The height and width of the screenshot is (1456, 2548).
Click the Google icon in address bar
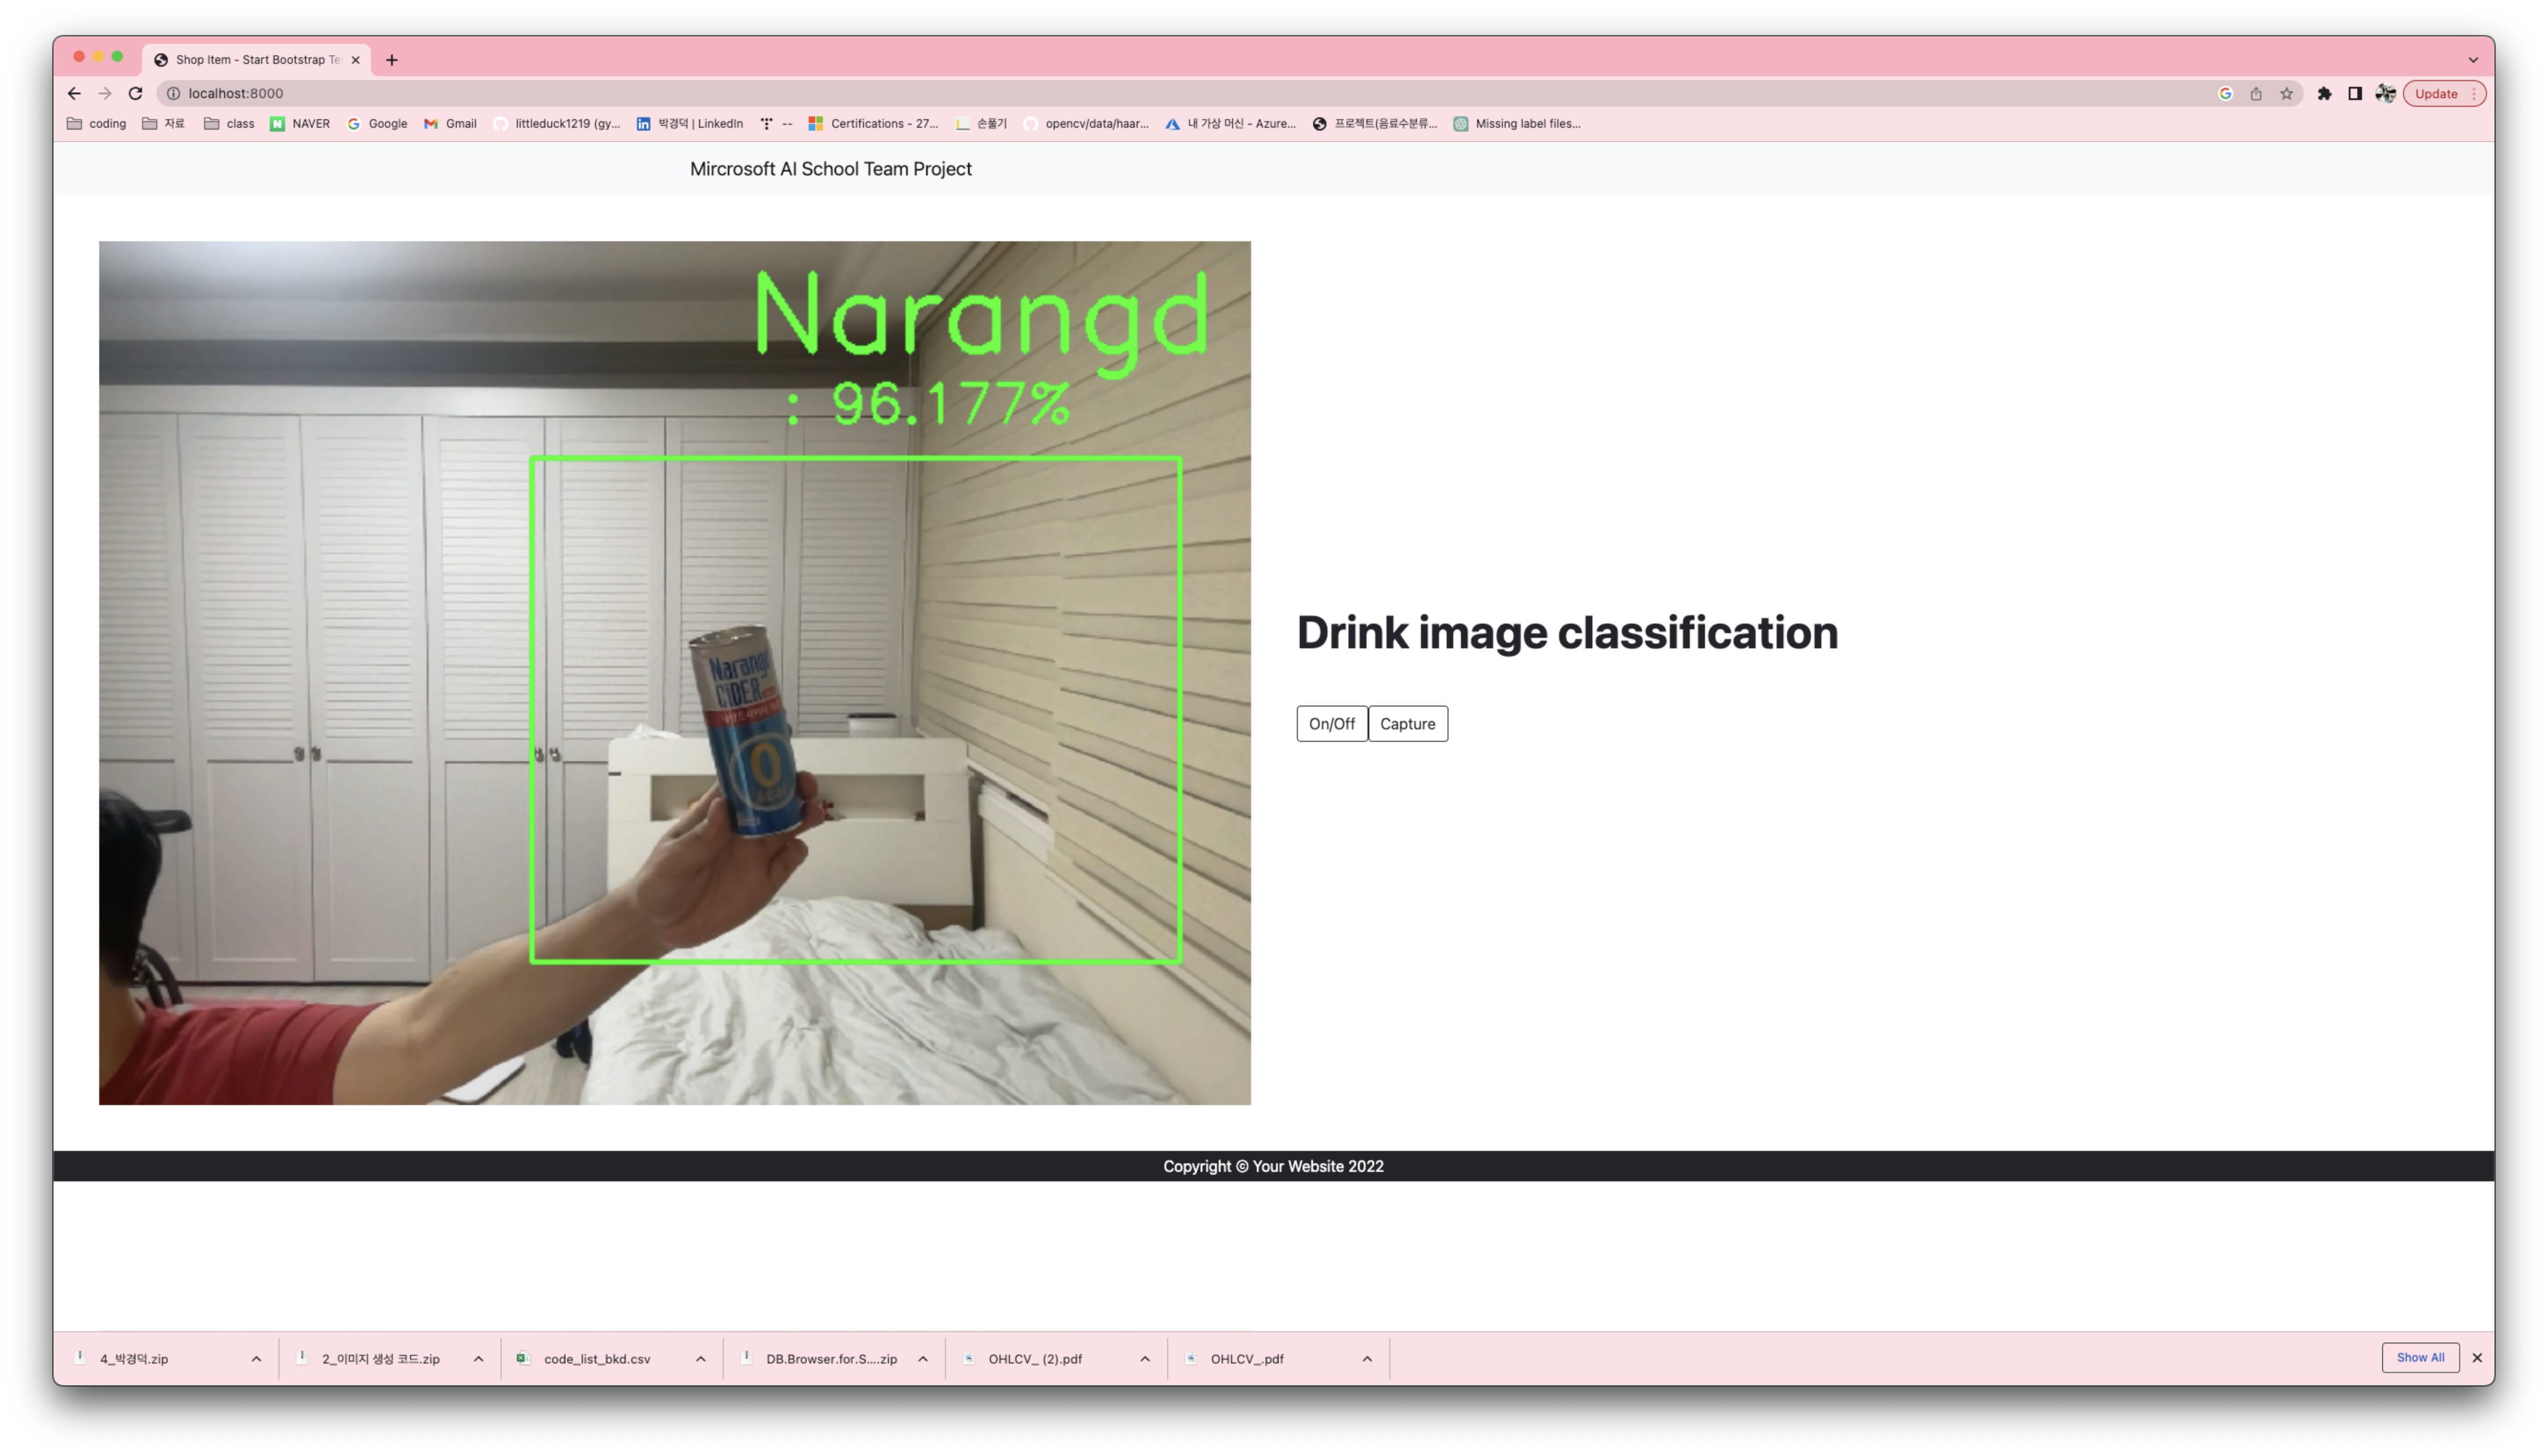[2225, 93]
